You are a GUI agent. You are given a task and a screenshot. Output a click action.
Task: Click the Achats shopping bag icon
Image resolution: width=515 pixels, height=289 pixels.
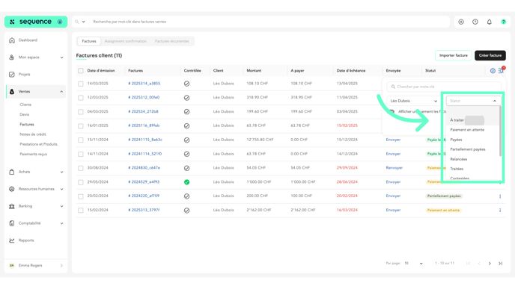[12, 172]
